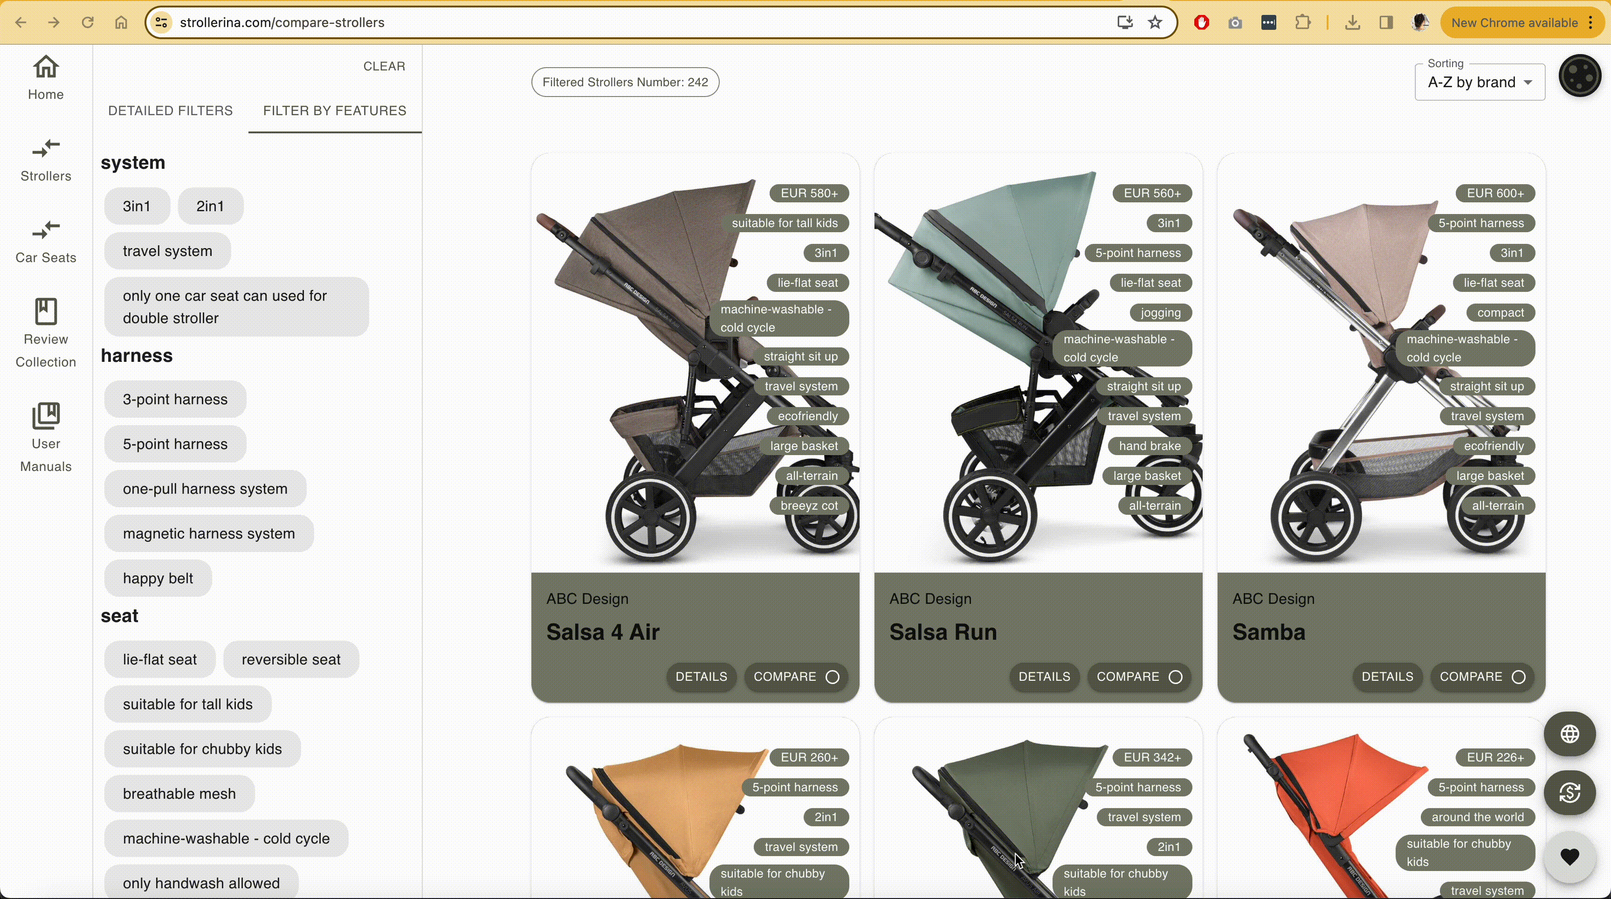This screenshot has width=1611, height=899.
Task: Open the dark round theme button top right
Action: (x=1580, y=76)
